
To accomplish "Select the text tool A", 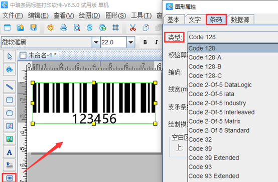I will 10,152.
